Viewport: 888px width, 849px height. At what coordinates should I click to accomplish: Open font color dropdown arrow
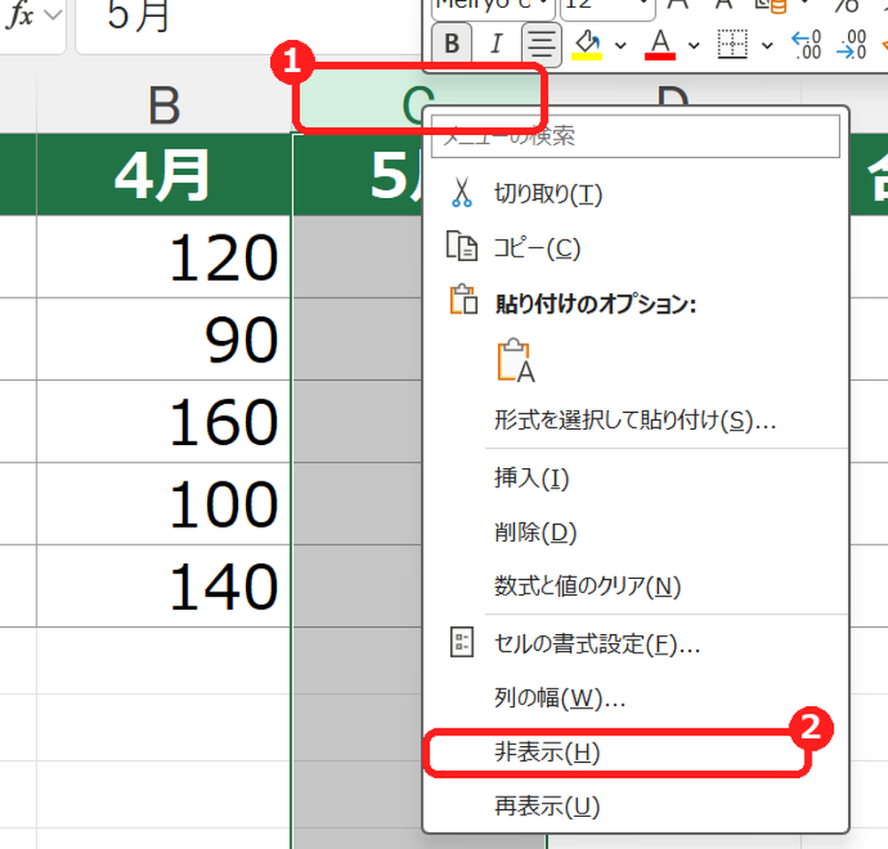click(x=694, y=45)
